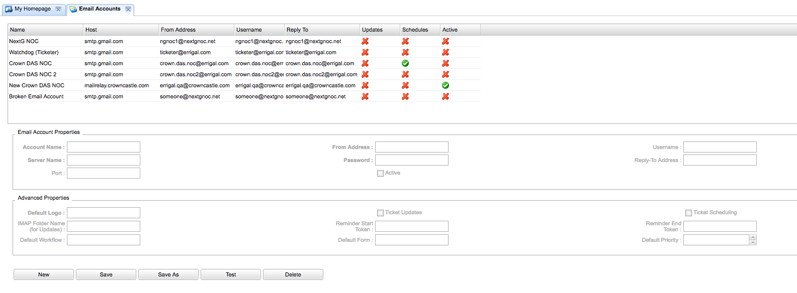Select the Broken Email Account row
The height and width of the screenshot is (293, 797).
36,96
